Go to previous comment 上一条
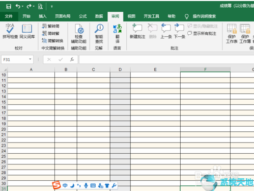Viewport: 254px width, 191px height. [x=166, y=31]
